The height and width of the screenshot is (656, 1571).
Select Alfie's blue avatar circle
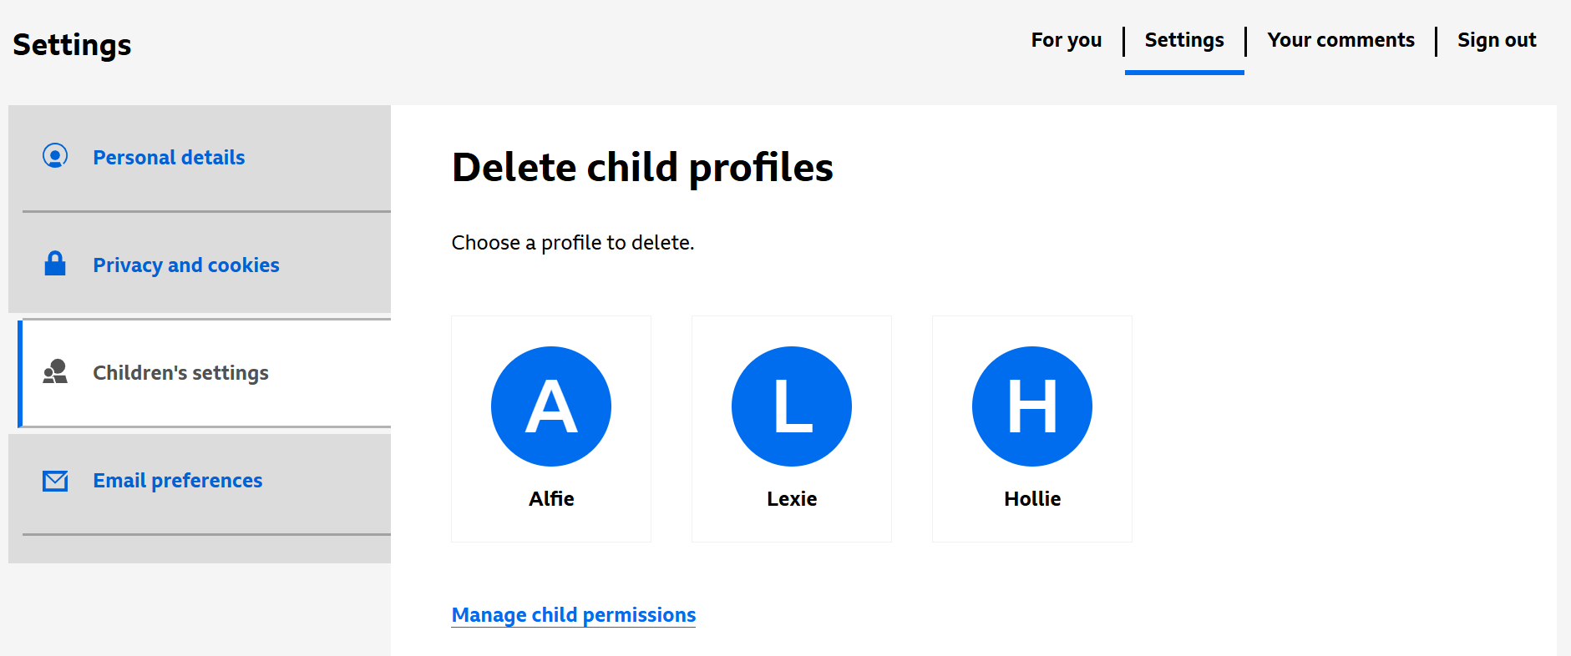point(550,406)
